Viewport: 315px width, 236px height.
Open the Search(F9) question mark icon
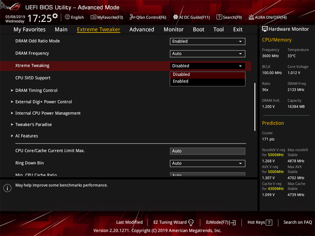219,17
